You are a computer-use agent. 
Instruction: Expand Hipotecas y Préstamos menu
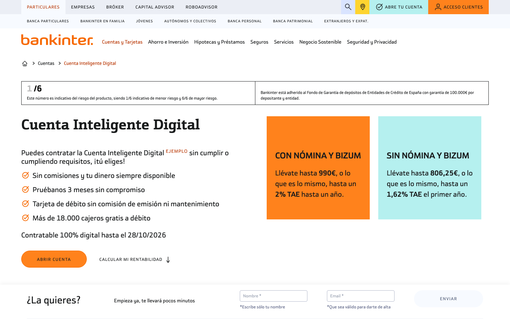(219, 42)
